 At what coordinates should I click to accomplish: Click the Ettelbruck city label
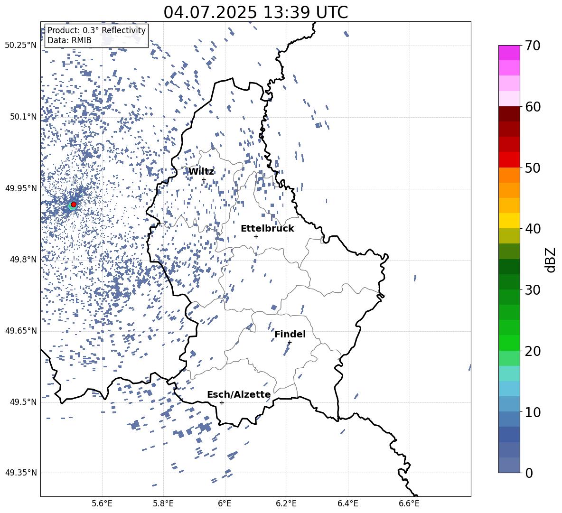(267, 229)
